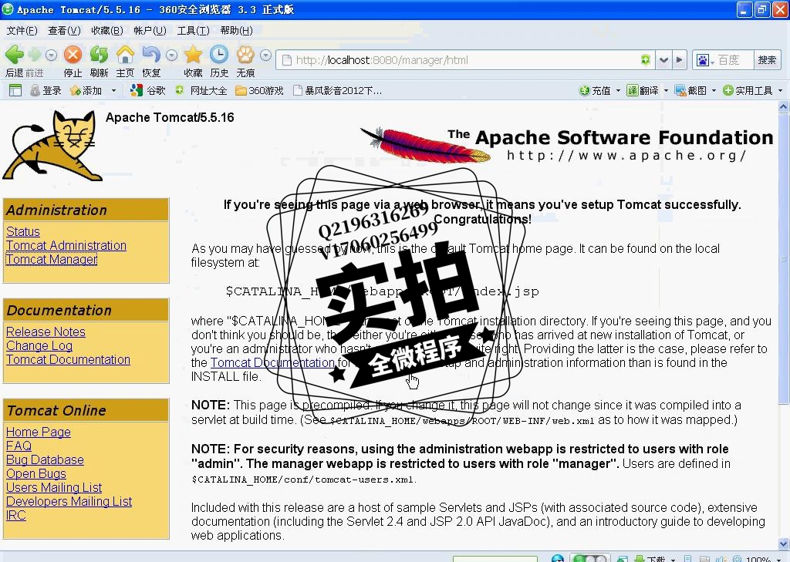The height and width of the screenshot is (562, 790).
Task: Open the sidebar Tomcat Documentation link
Action: [x=69, y=359]
